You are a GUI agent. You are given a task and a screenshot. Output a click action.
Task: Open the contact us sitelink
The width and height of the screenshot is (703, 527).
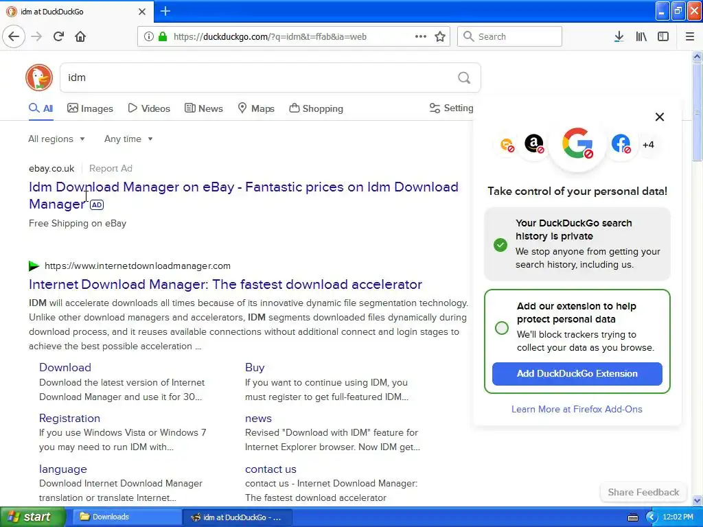[270, 469]
